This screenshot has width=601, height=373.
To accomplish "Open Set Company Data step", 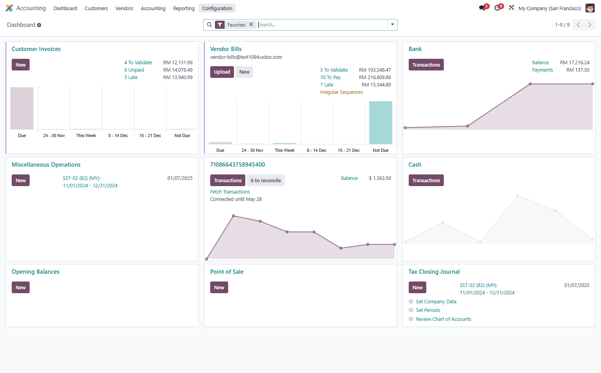I will pyautogui.click(x=436, y=302).
